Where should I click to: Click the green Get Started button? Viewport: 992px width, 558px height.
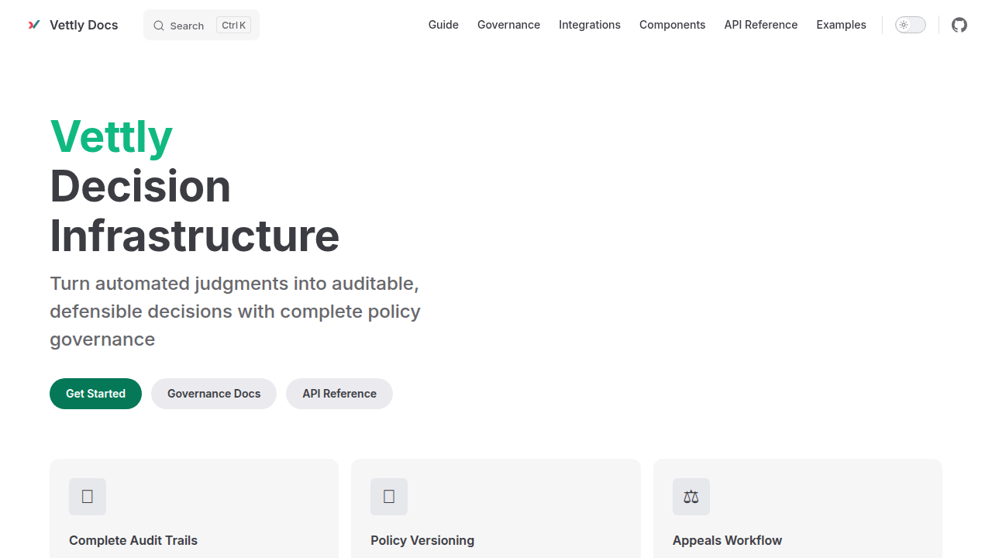click(95, 394)
